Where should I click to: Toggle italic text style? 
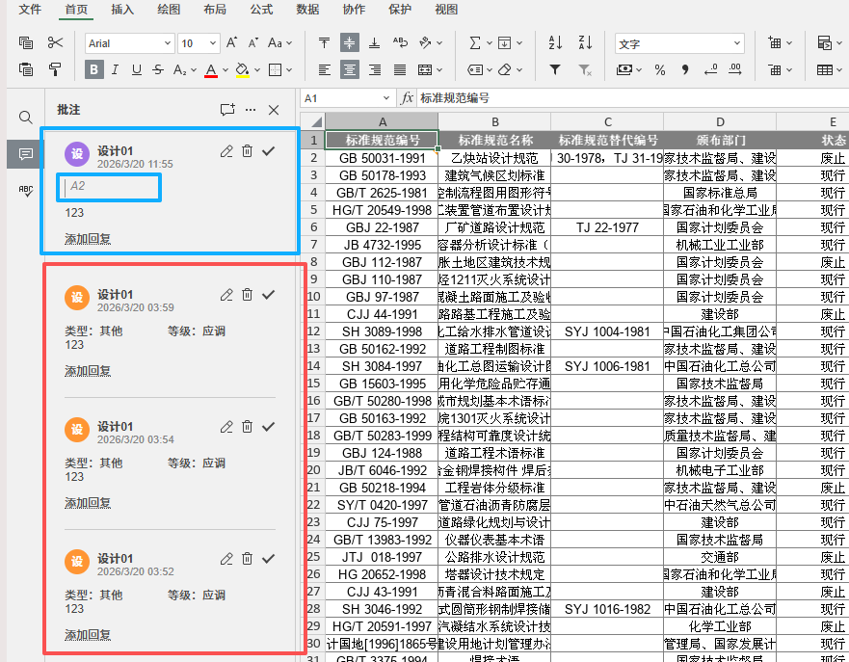tap(115, 69)
